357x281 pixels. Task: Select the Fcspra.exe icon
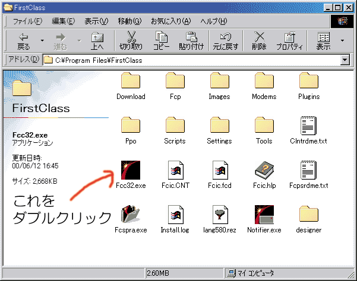click(131, 214)
